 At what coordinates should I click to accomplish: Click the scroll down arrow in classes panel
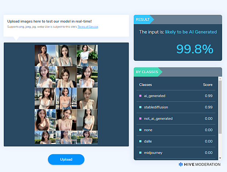pyautogui.click(x=220, y=158)
